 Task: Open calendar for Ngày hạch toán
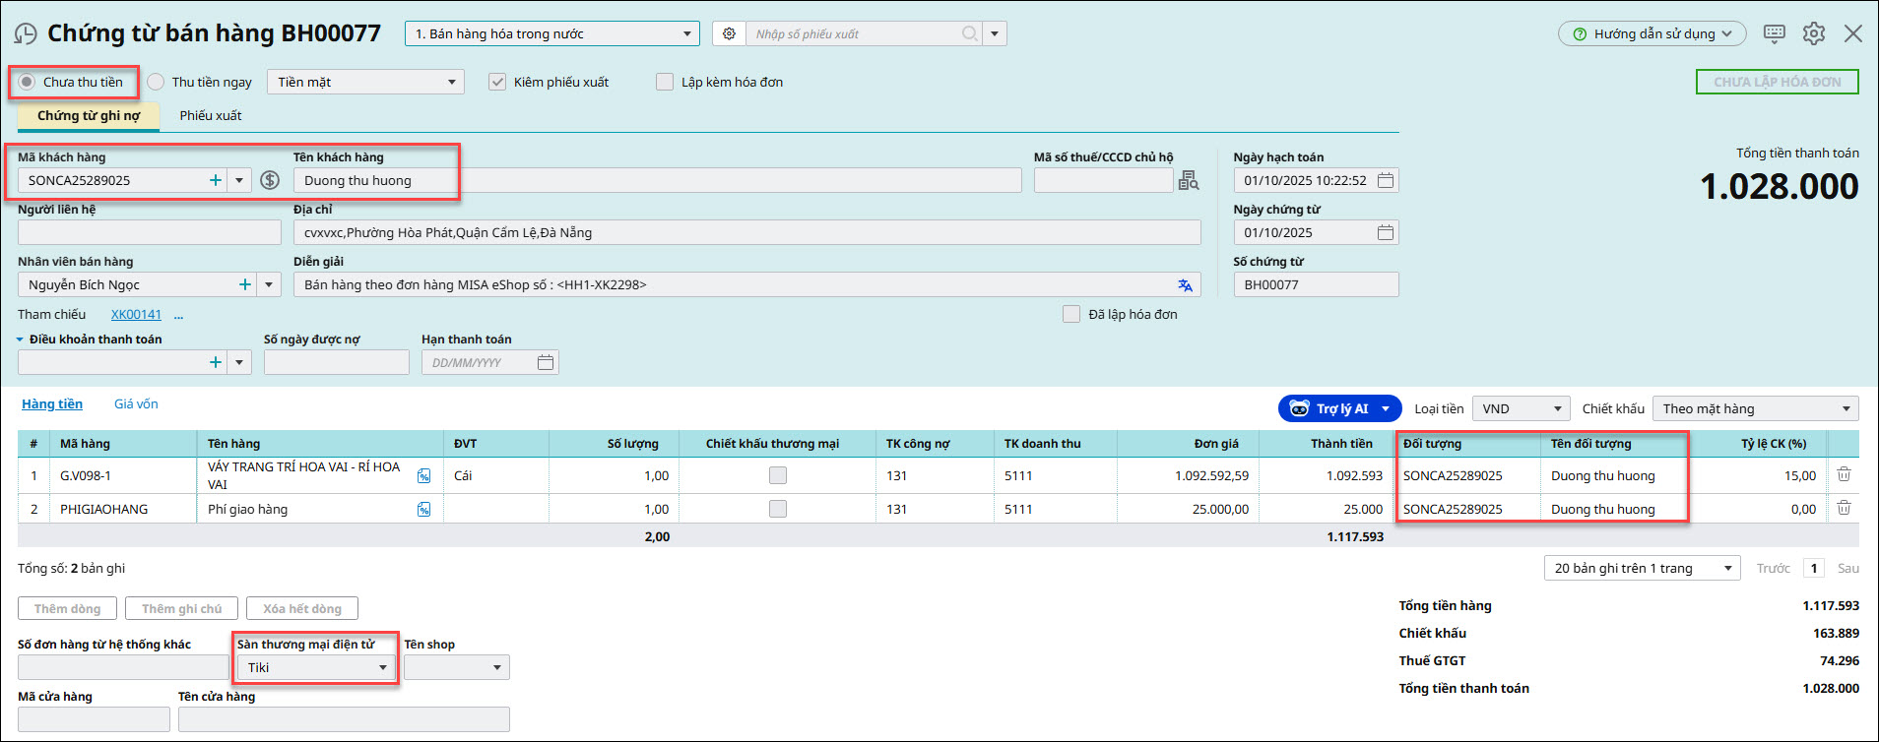click(1386, 180)
